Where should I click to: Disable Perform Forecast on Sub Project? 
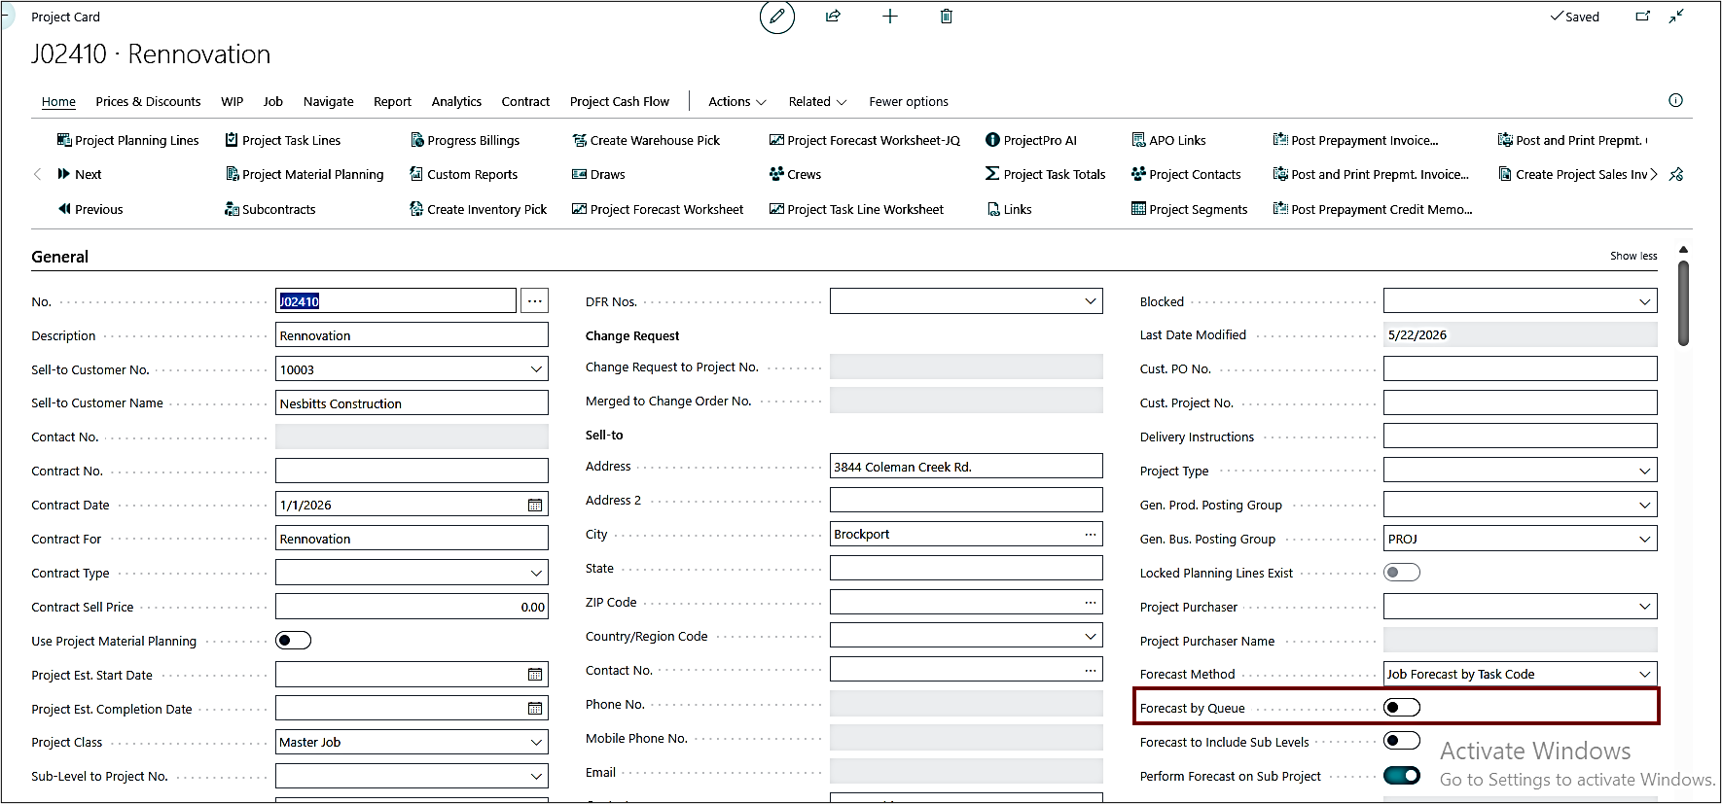pyautogui.click(x=1402, y=775)
